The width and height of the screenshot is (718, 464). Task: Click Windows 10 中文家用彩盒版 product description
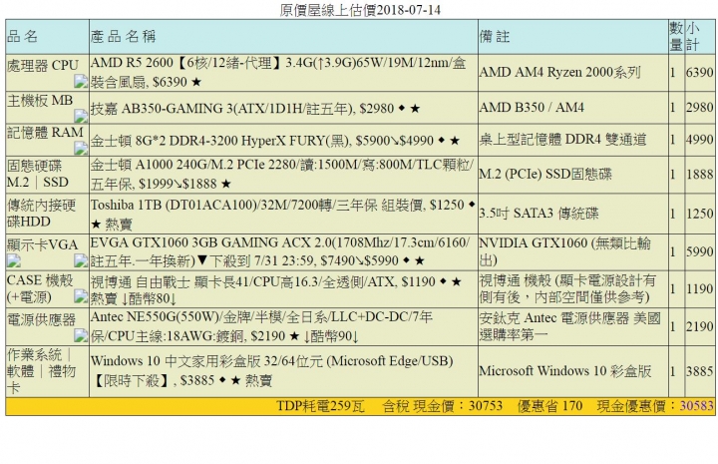272,371
